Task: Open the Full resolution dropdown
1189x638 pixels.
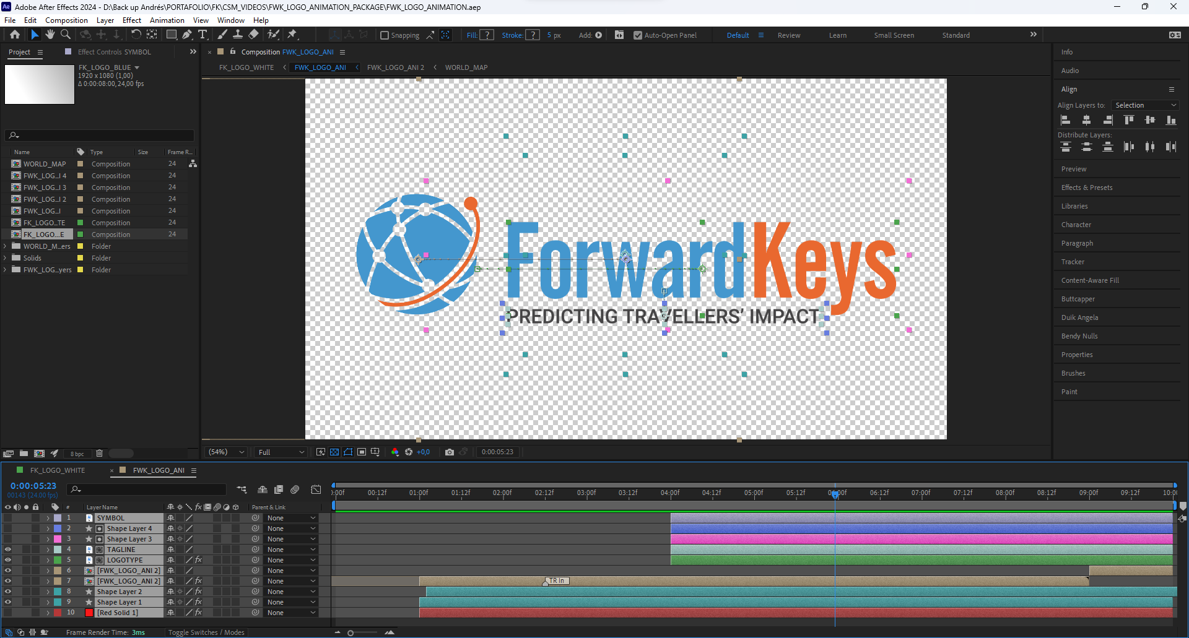Action: coord(281,452)
